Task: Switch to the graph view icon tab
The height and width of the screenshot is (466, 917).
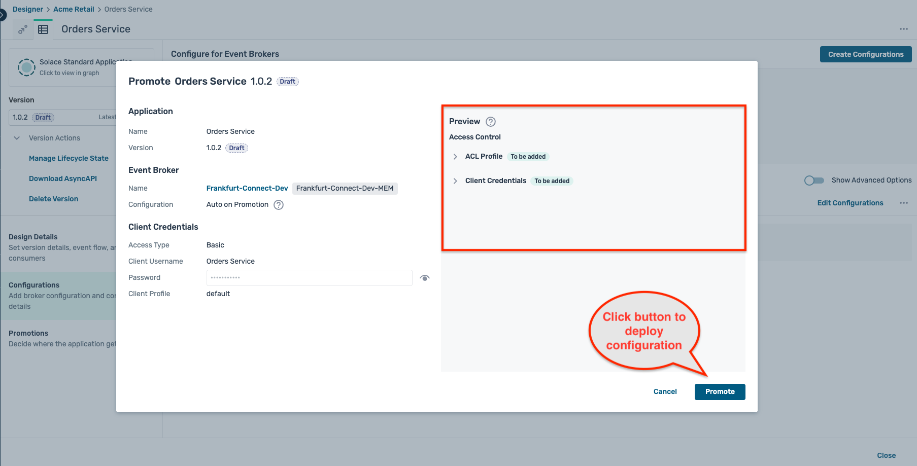Action: (22, 29)
